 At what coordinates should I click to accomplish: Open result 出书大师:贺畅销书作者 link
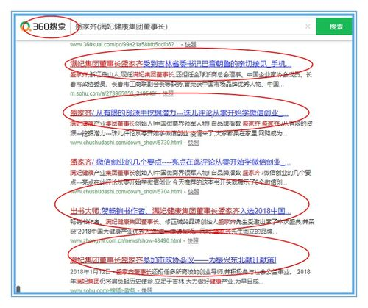[x=180, y=211]
